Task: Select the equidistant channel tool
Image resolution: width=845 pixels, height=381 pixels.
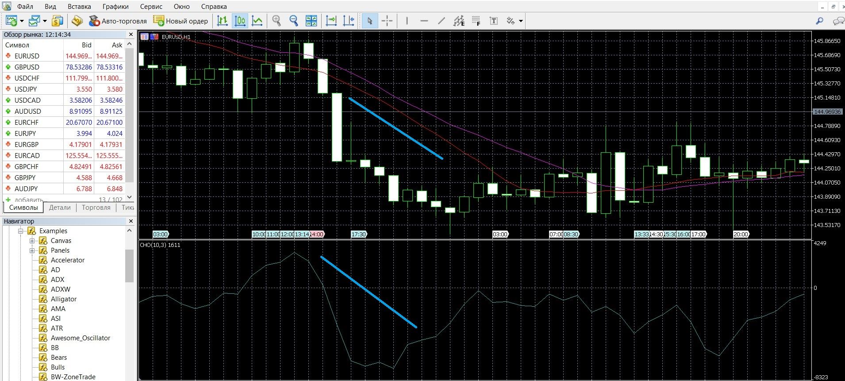Action: click(x=459, y=21)
